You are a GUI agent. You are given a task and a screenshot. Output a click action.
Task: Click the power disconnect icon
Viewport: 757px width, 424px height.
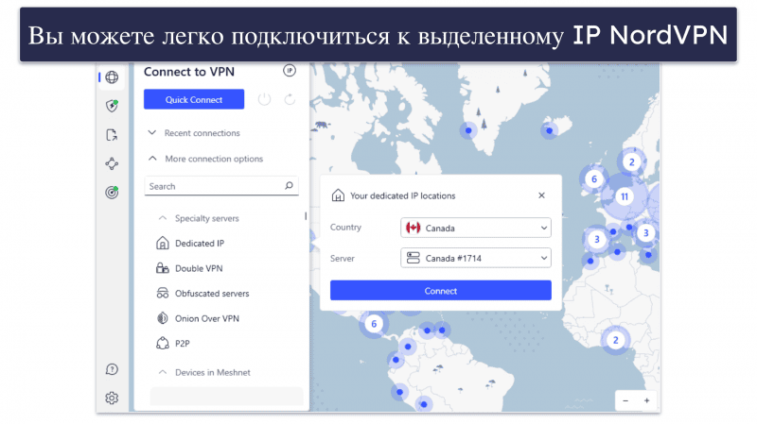pos(264,100)
